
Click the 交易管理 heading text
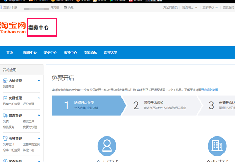click(x=15, y=98)
